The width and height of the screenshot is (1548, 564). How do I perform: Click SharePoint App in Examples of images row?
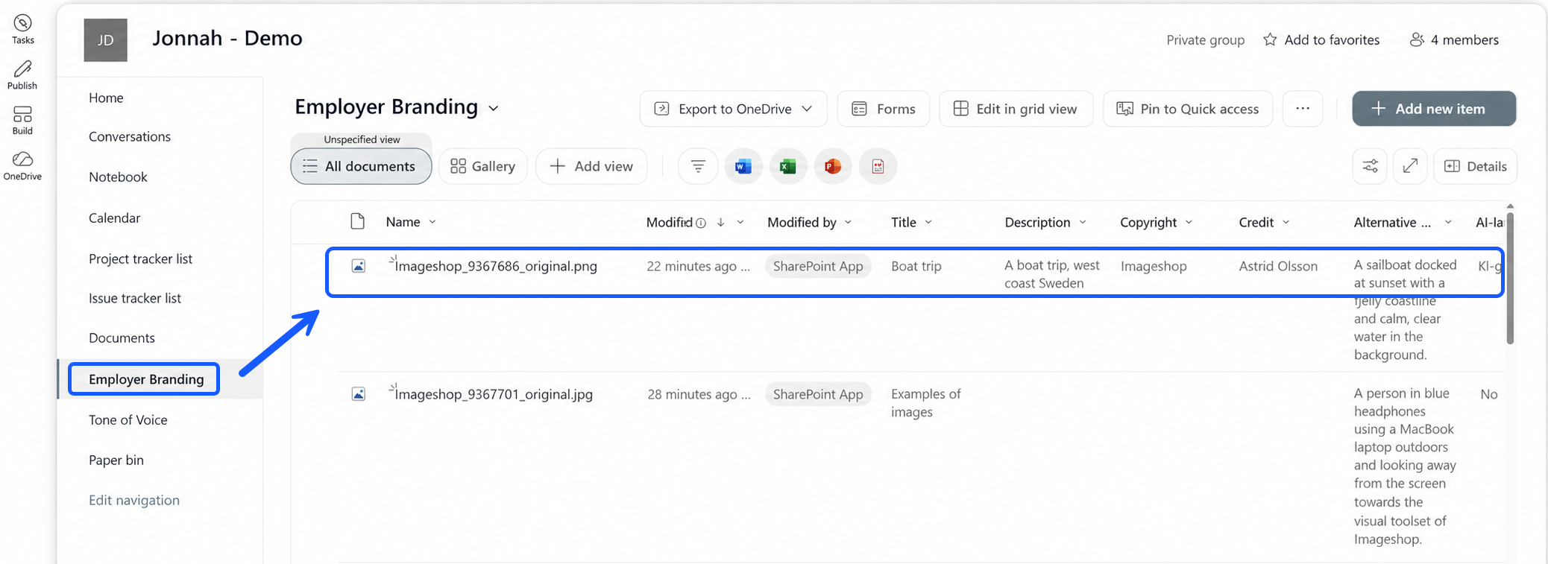click(x=818, y=394)
